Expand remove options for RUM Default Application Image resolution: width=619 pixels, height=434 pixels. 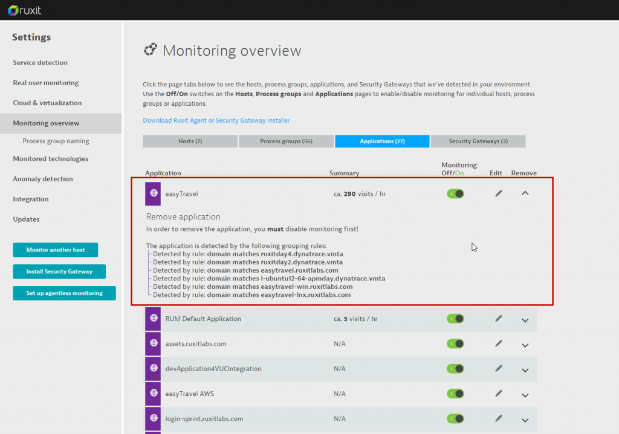pos(525,320)
